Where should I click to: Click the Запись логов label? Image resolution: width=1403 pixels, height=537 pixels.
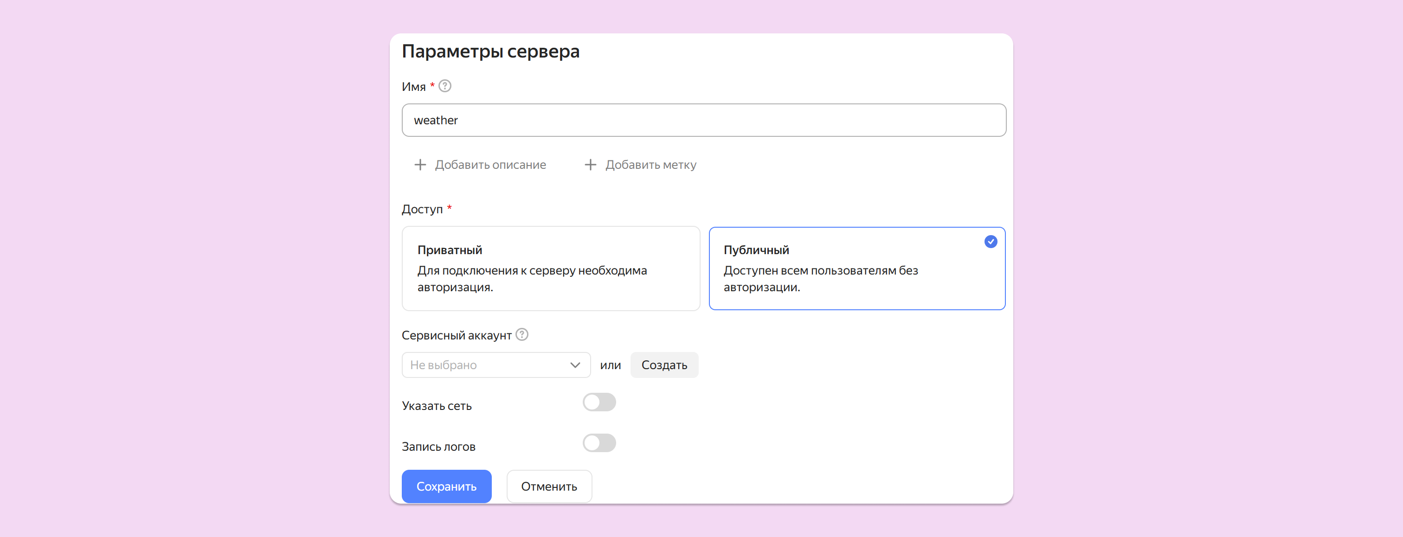(x=438, y=447)
